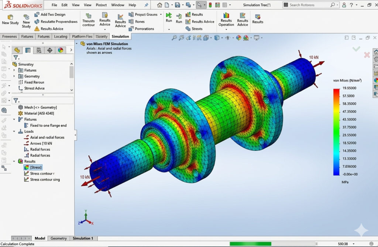The height and width of the screenshot is (247, 378).
Task: Toggle the selection arrow tool in title bar
Action: tap(199, 5)
